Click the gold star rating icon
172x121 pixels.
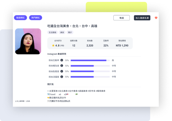point(53,45)
